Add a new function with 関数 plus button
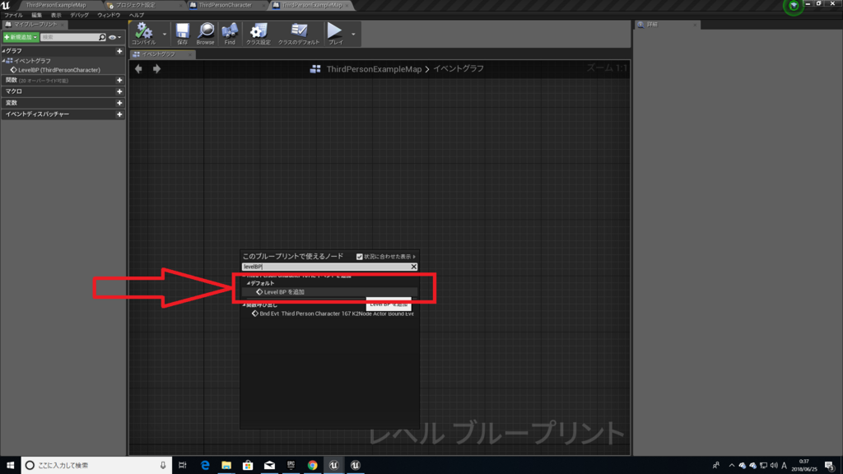Viewport: 843px width, 474px height. [119, 80]
